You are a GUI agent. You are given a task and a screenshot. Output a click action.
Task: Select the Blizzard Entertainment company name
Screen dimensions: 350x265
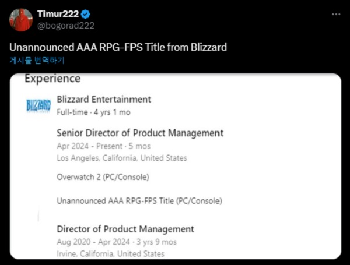tap(104, 99)
